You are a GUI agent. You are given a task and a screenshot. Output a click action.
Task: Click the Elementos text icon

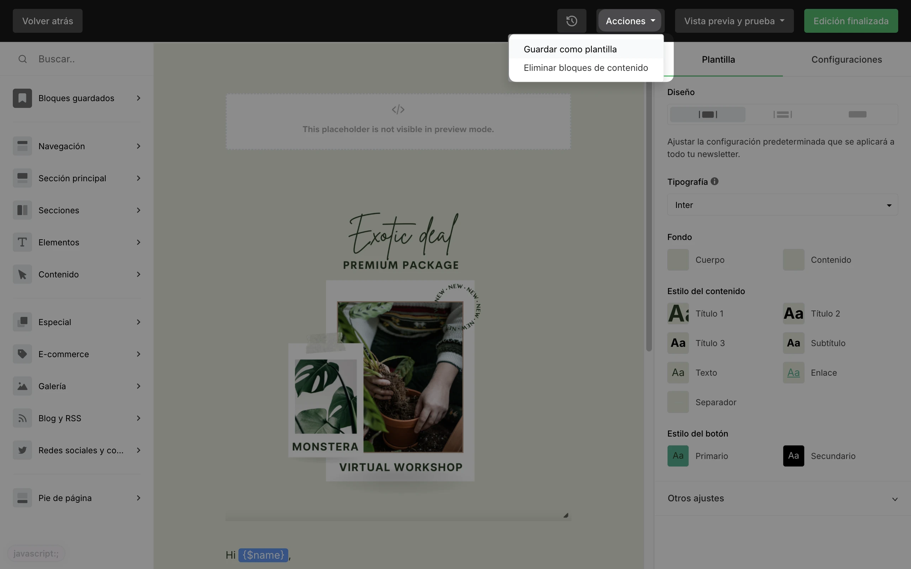click(x=22, y=242)
